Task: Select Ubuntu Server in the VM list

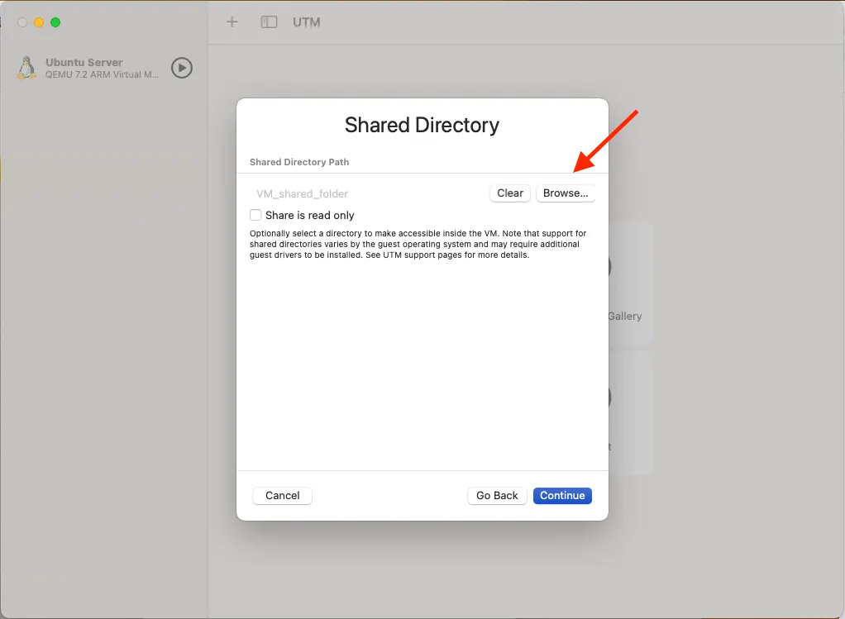Action: [x=91, y=68]
